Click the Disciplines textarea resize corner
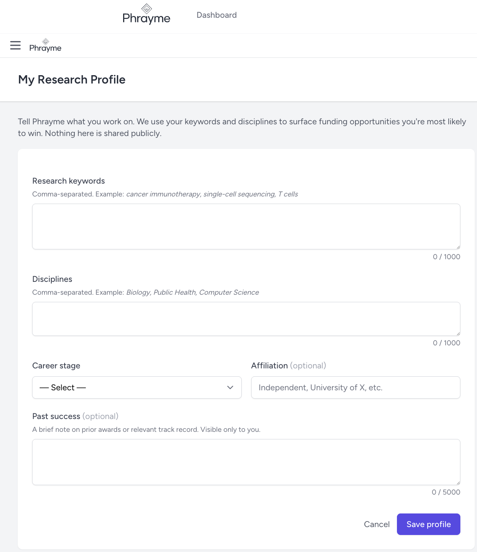477x552 pixels. tap(458, 333)
